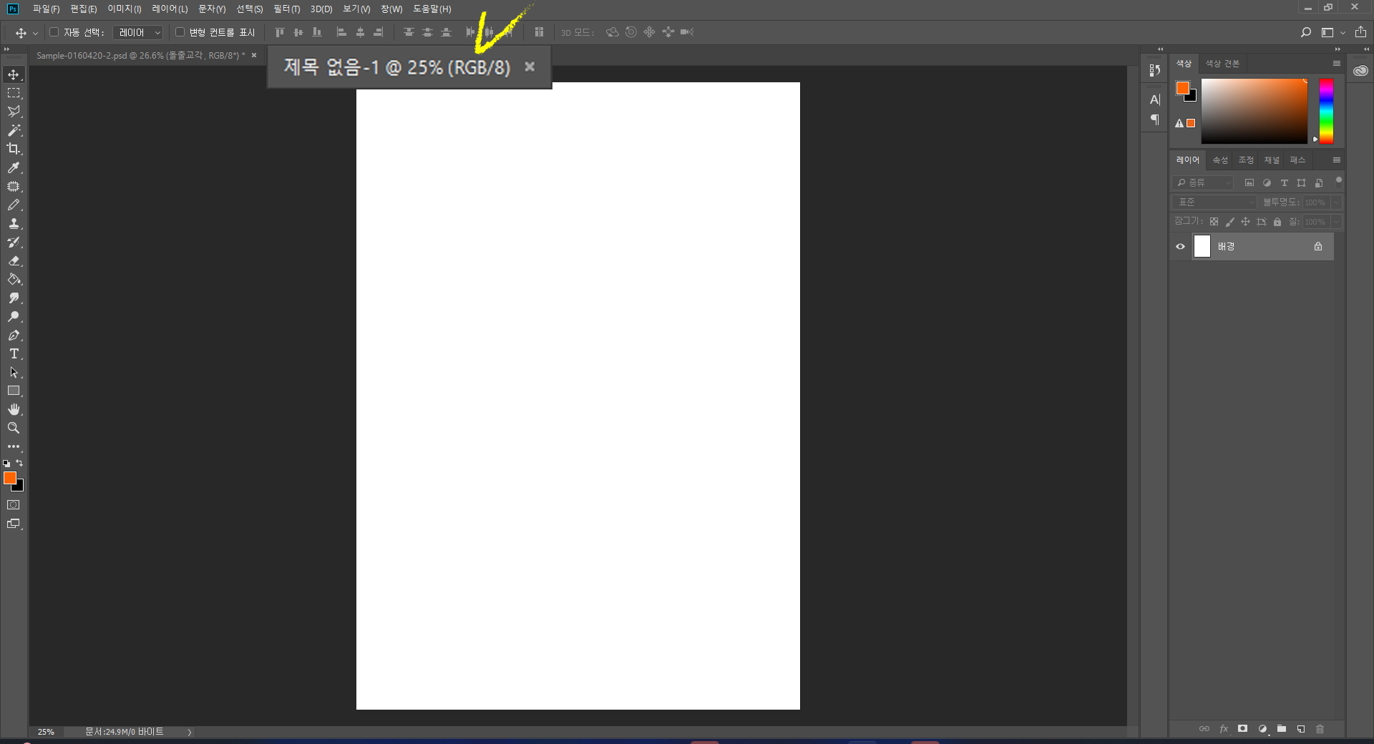Image resolution: width=1374 pixels, height=744 pixels.
Task: Select the Rectangular Marquee tool
Action: point(14,93)
